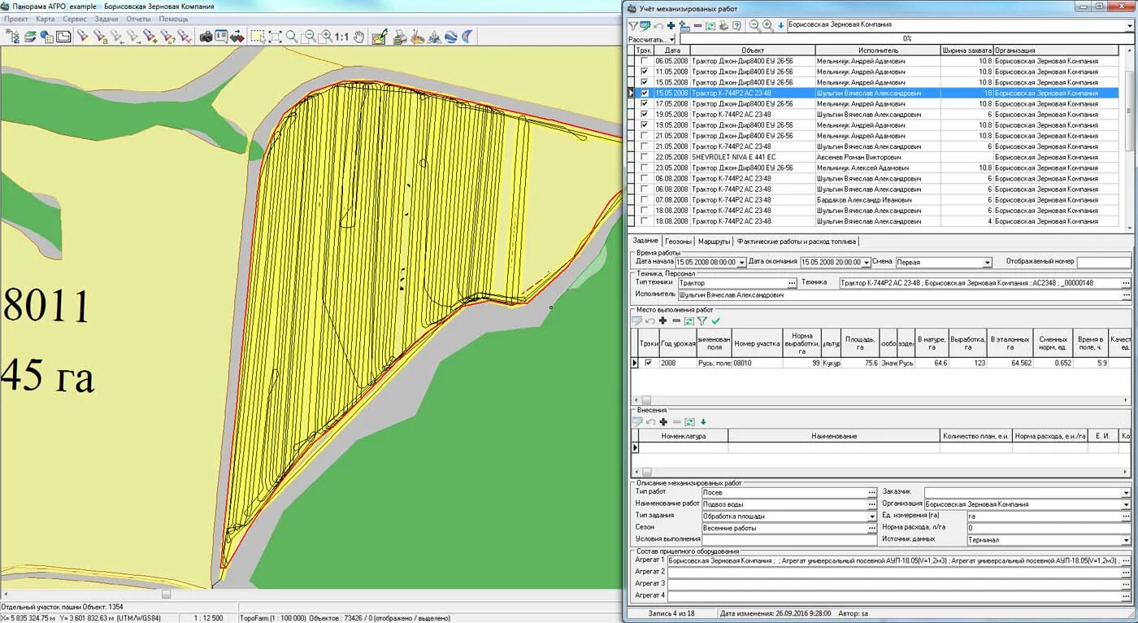Click the globe icon in map toolbar
This screenshot has width=1138, height=623.
[x=452, y=37]
